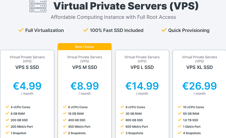Click the checkmark beside Full Virtualization
This screenshot has height=138, width=226.
tap(21, 30)
